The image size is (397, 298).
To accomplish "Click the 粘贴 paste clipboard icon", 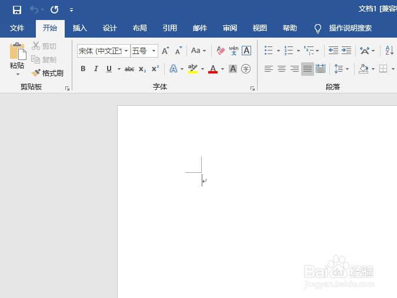I will coord(18,51).
